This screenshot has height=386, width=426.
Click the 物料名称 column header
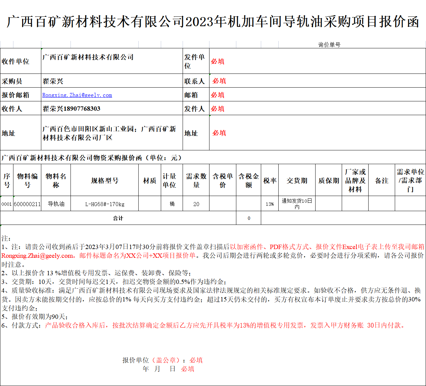click(56, 180)
